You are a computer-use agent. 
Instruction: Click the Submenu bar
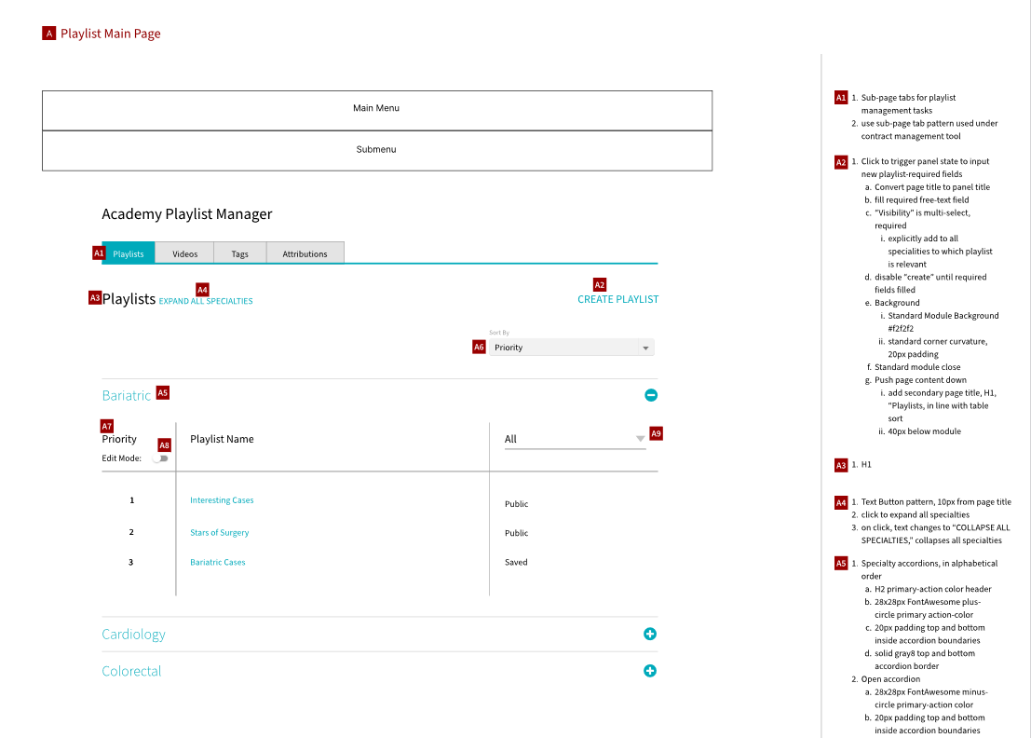coord(377,151)
